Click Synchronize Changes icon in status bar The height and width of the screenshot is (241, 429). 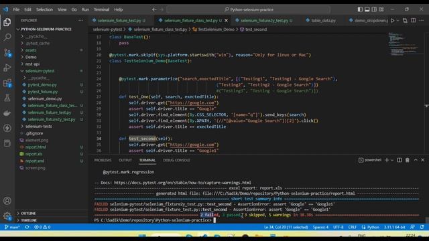[27, 227]
